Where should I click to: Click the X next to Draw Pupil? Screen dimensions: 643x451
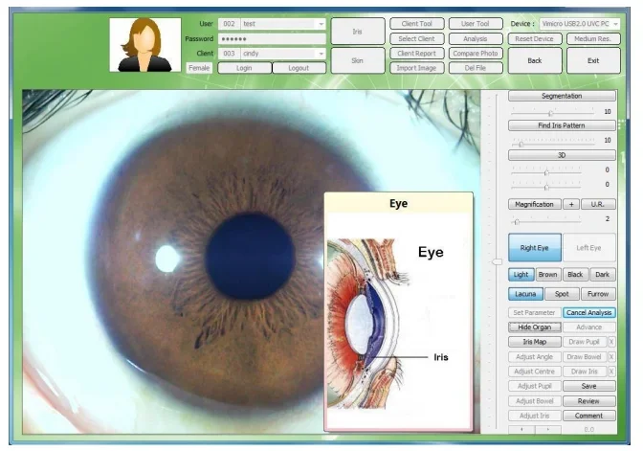pos(611,342)
